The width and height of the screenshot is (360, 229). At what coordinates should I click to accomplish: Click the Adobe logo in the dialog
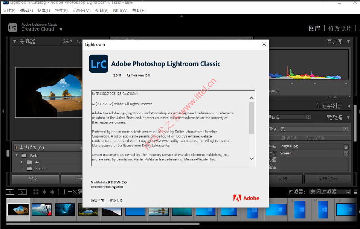tap(246, 198)
